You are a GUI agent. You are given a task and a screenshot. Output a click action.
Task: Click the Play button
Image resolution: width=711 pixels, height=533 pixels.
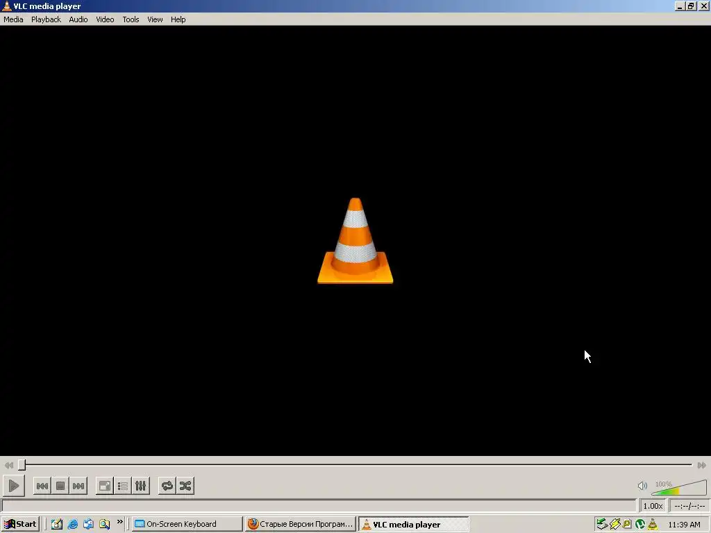[14, 486]
